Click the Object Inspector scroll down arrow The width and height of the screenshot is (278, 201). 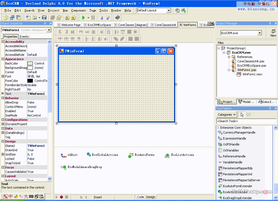[49, 179]
